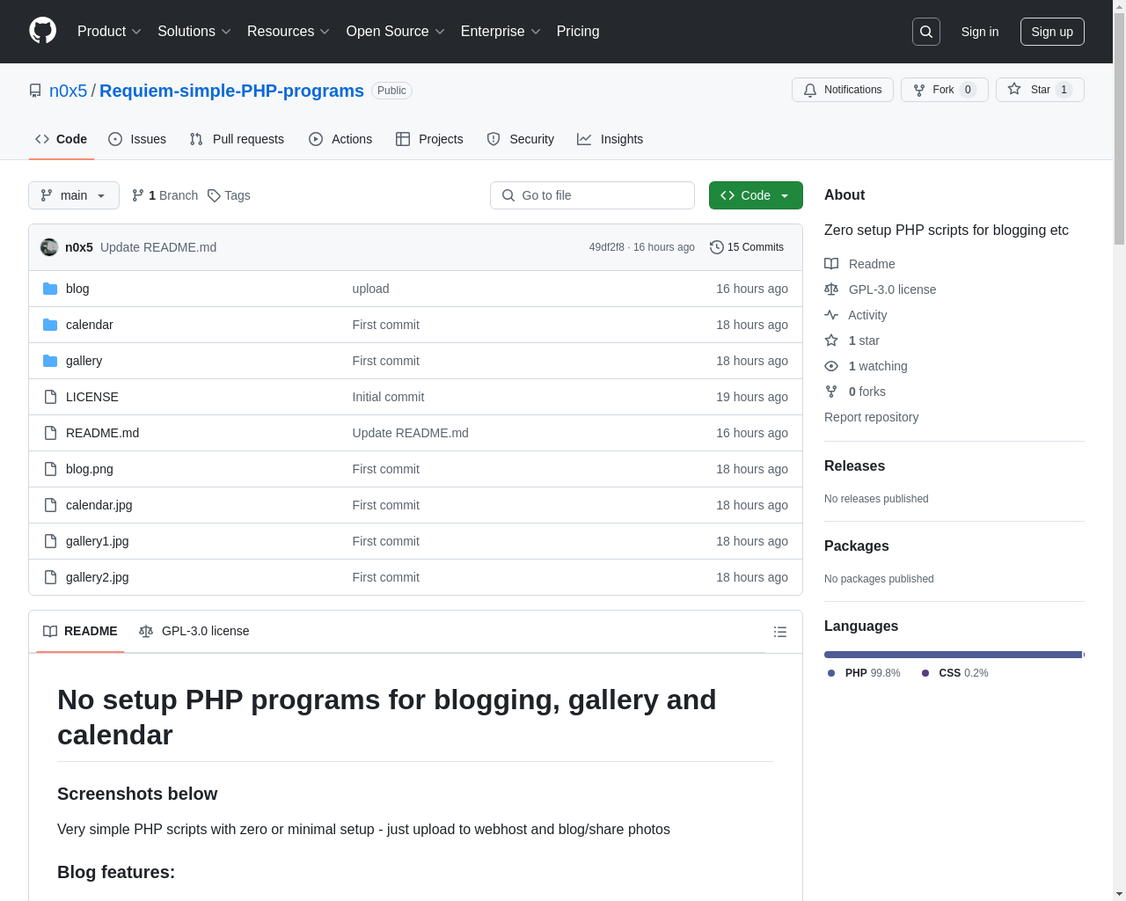Expand the Open Source menu
Viewport: 1126px width, 901px height.
pyautogui.click(x=396, y=32)
